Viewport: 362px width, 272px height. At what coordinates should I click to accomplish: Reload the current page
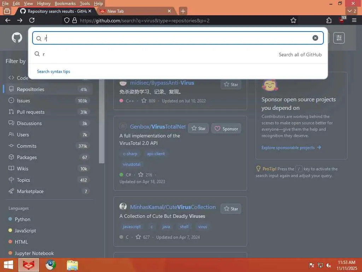pos(32,20)
